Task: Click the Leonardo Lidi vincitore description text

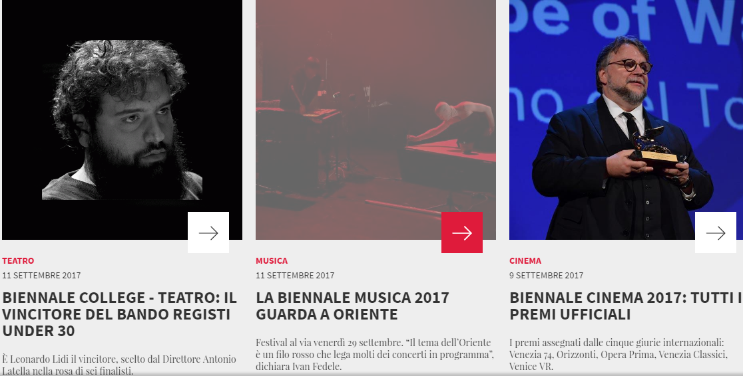Action: (x=119, y=365)
